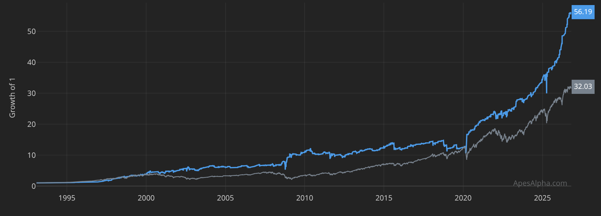Screen dimensions: 601x216
Task: Click the blue 56.19 end-value label
Action: [x=583, y=12]
